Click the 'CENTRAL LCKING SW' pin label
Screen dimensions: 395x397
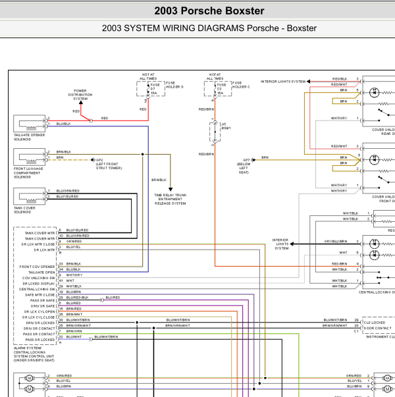click(x=37, y=289)
